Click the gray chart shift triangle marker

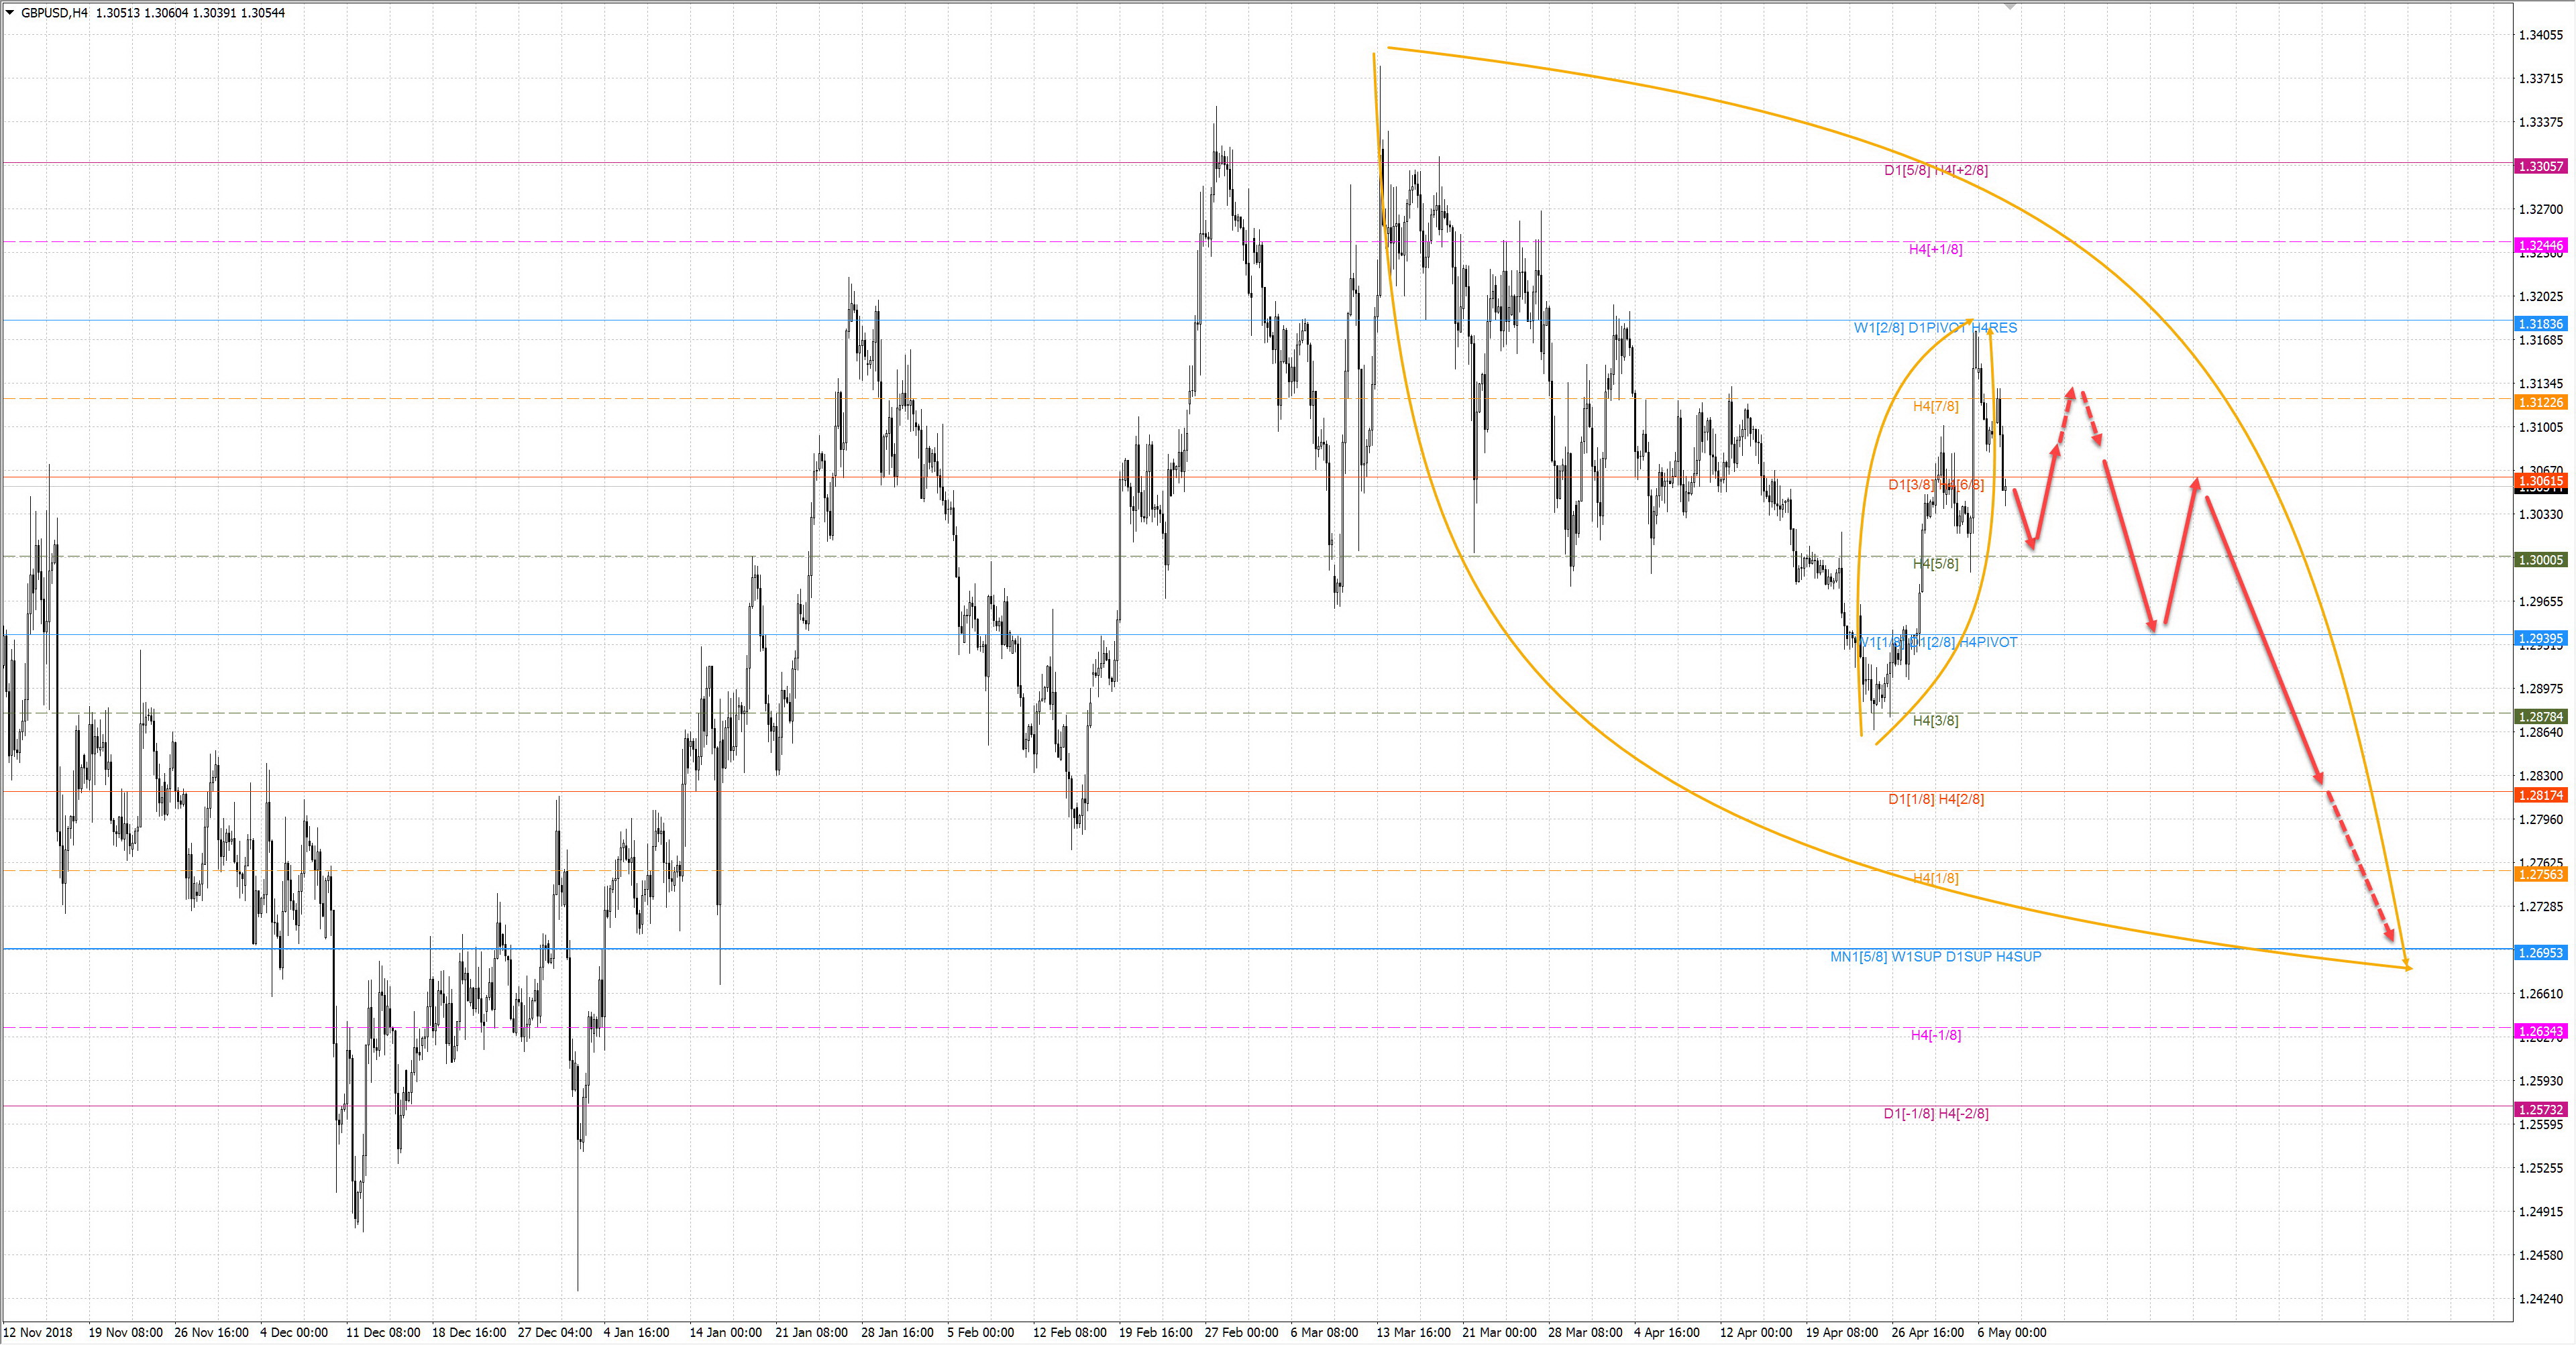coord(2010,7)
